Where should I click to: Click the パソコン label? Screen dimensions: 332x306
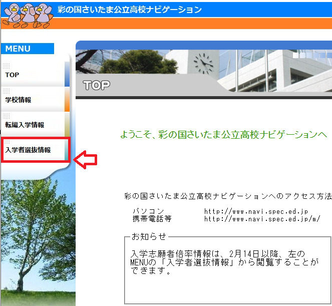tap(148, 211)
